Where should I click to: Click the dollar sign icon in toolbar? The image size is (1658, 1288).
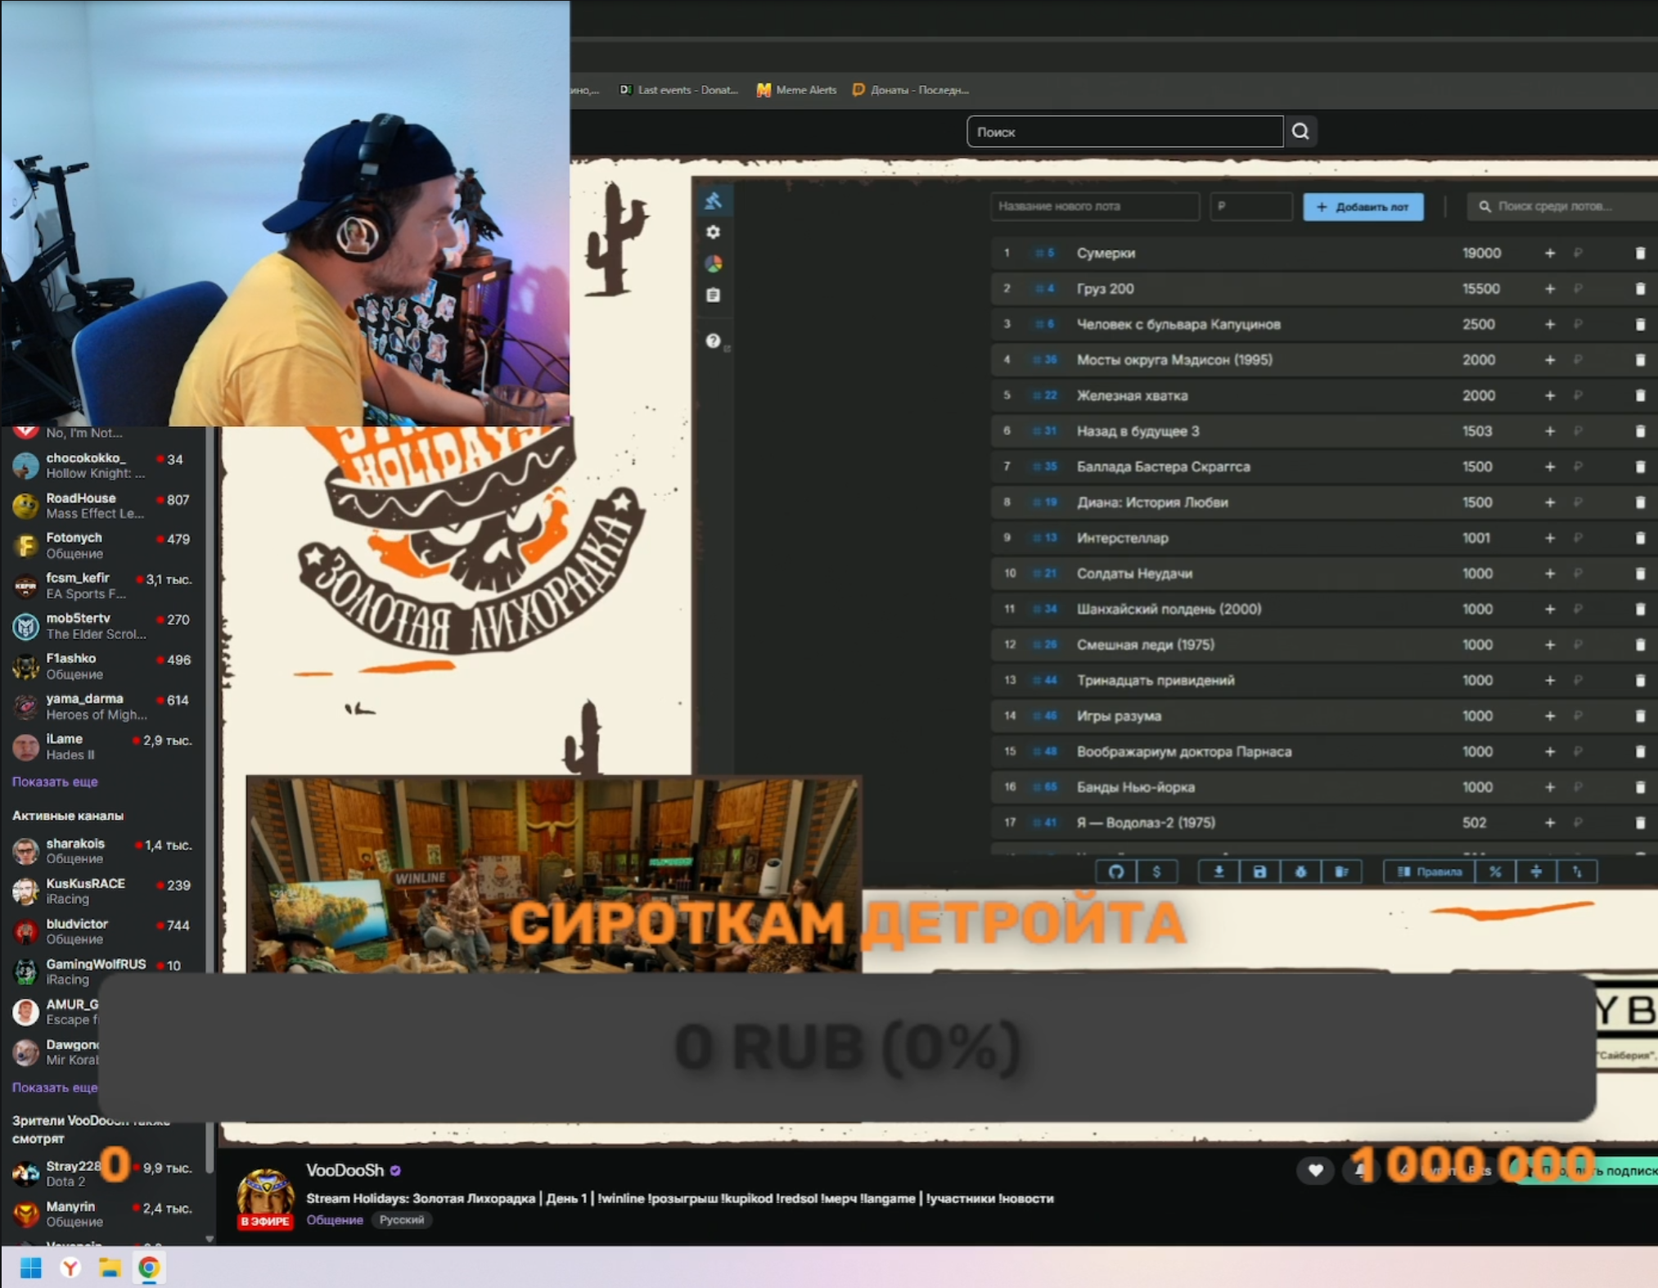coord(1156,871)
